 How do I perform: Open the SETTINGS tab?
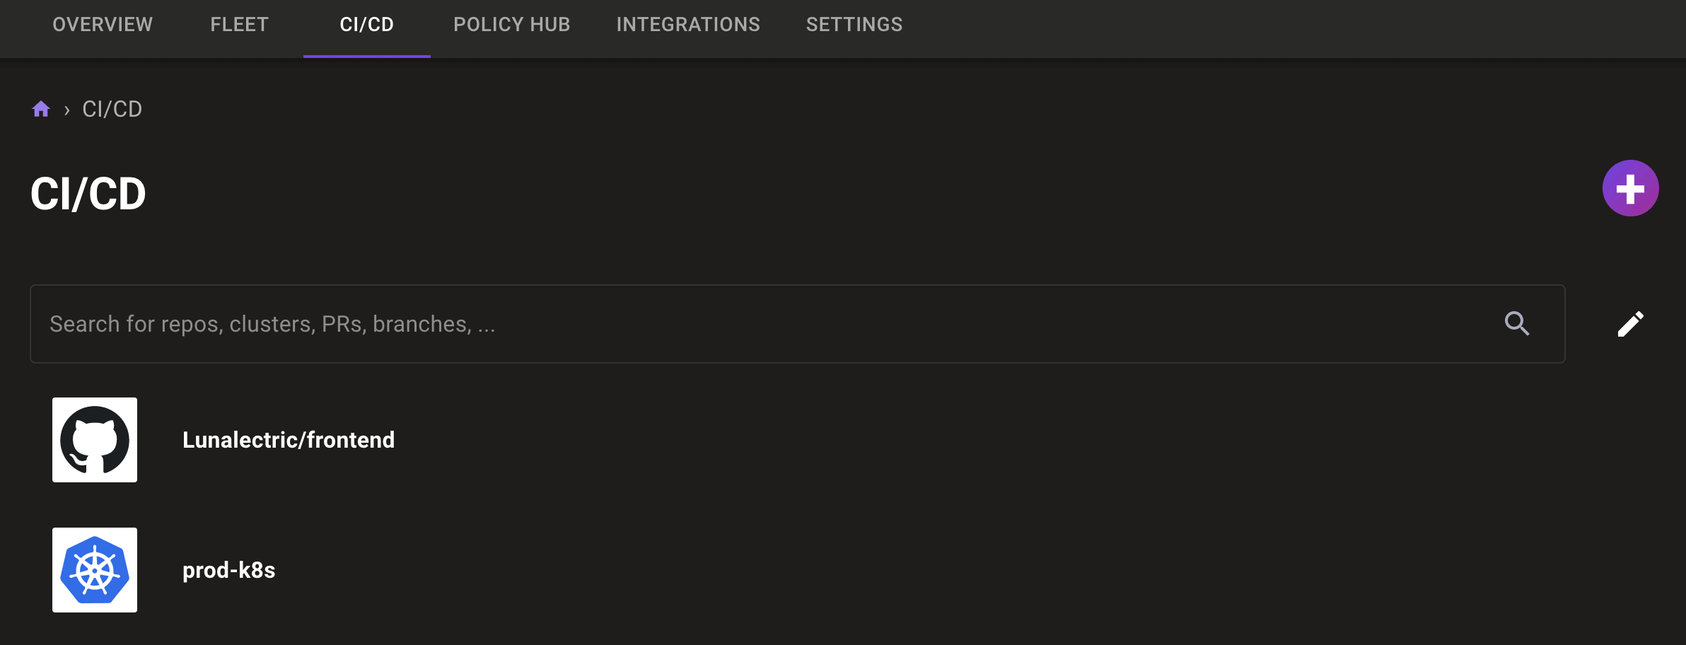[853, 24]
